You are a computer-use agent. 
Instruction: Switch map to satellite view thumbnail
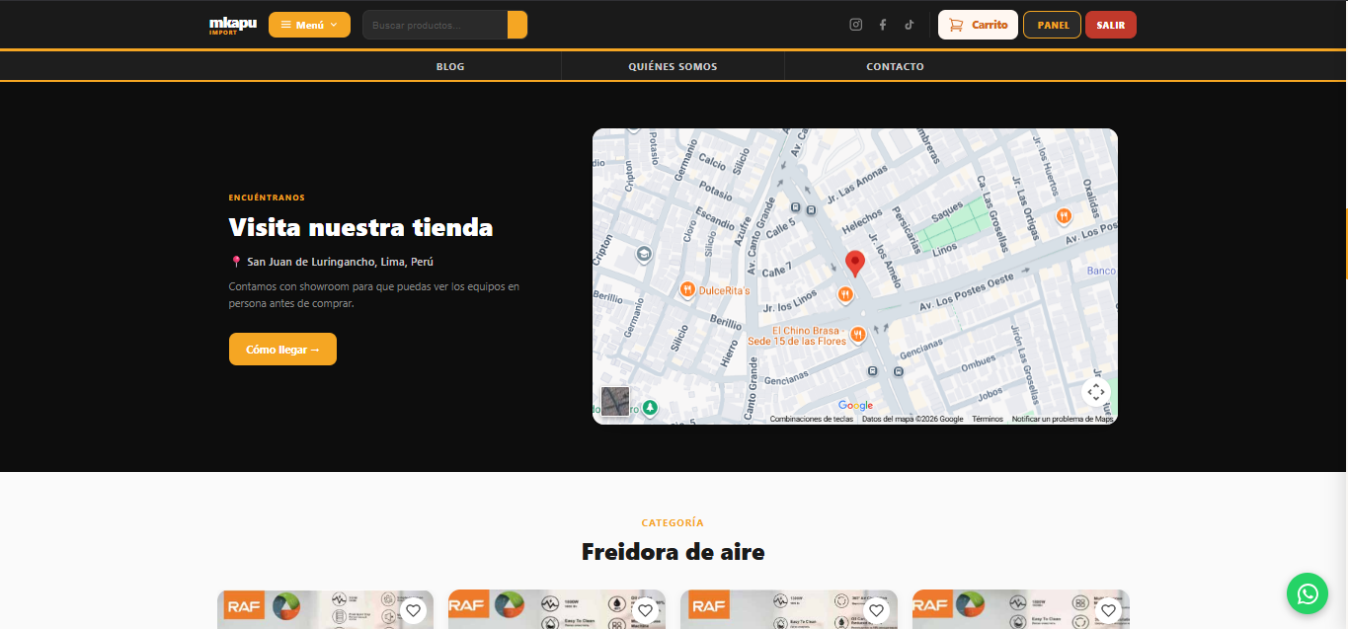(x=615, y=401)
